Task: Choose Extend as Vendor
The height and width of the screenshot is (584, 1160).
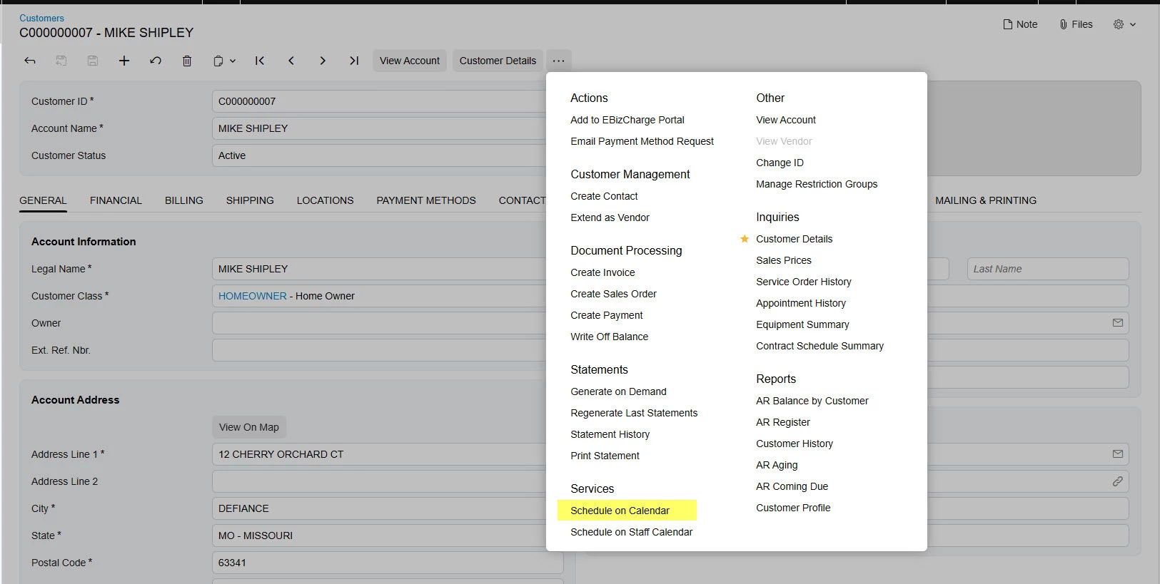Action: point(610,217)
